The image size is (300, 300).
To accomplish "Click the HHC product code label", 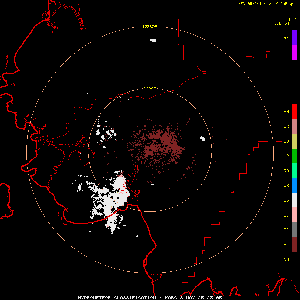I will click(293, 20).
